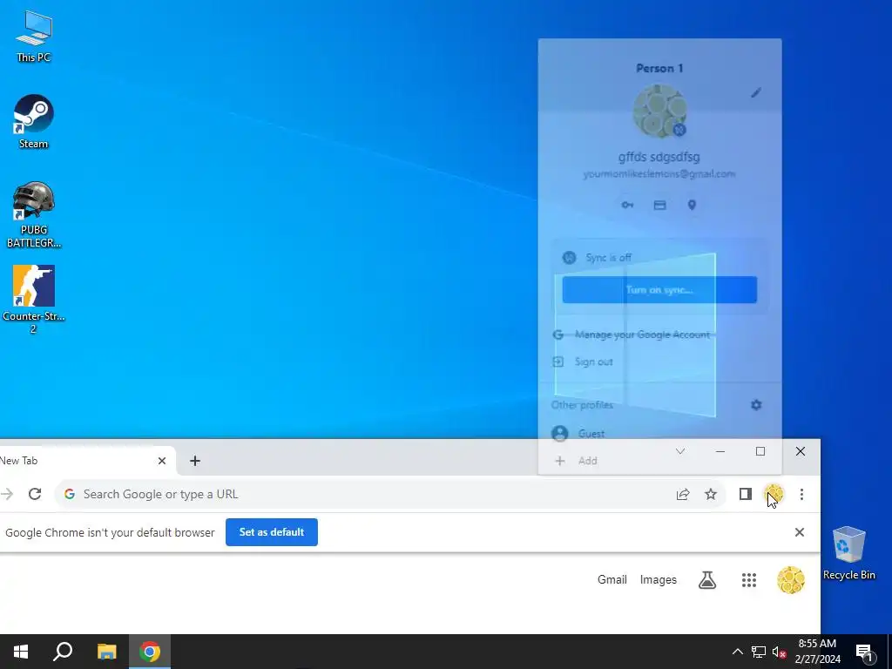This screenshot has height=669, width=892.
Task: Click the network tray icon
Action: pos(759,652)
